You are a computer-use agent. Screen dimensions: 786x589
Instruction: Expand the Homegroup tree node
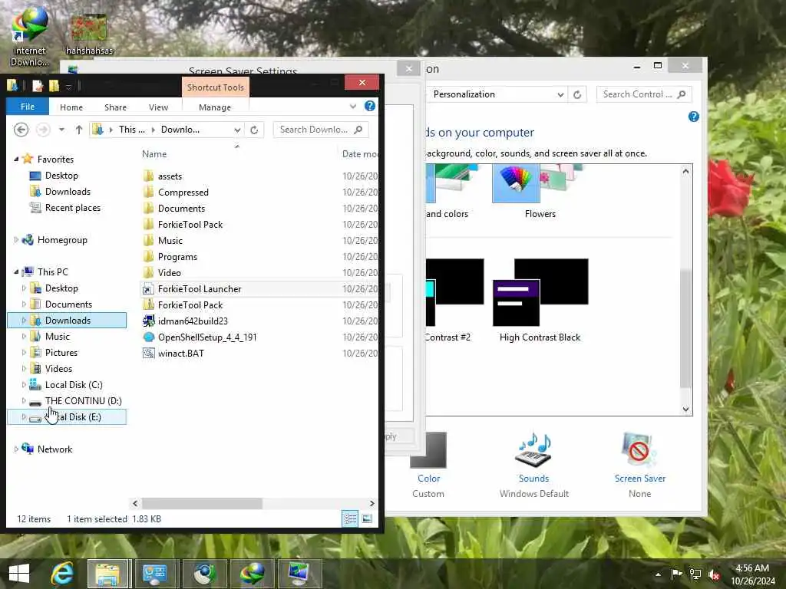[x=16, y=240]
